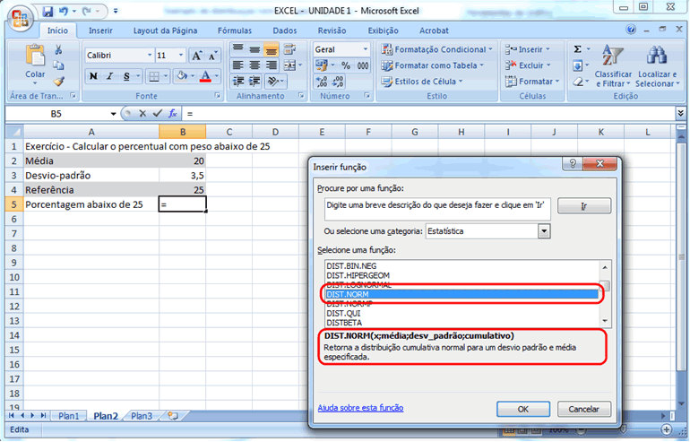Click the AutoSum sigma icon
690x442 pixels.
[577, 49]
